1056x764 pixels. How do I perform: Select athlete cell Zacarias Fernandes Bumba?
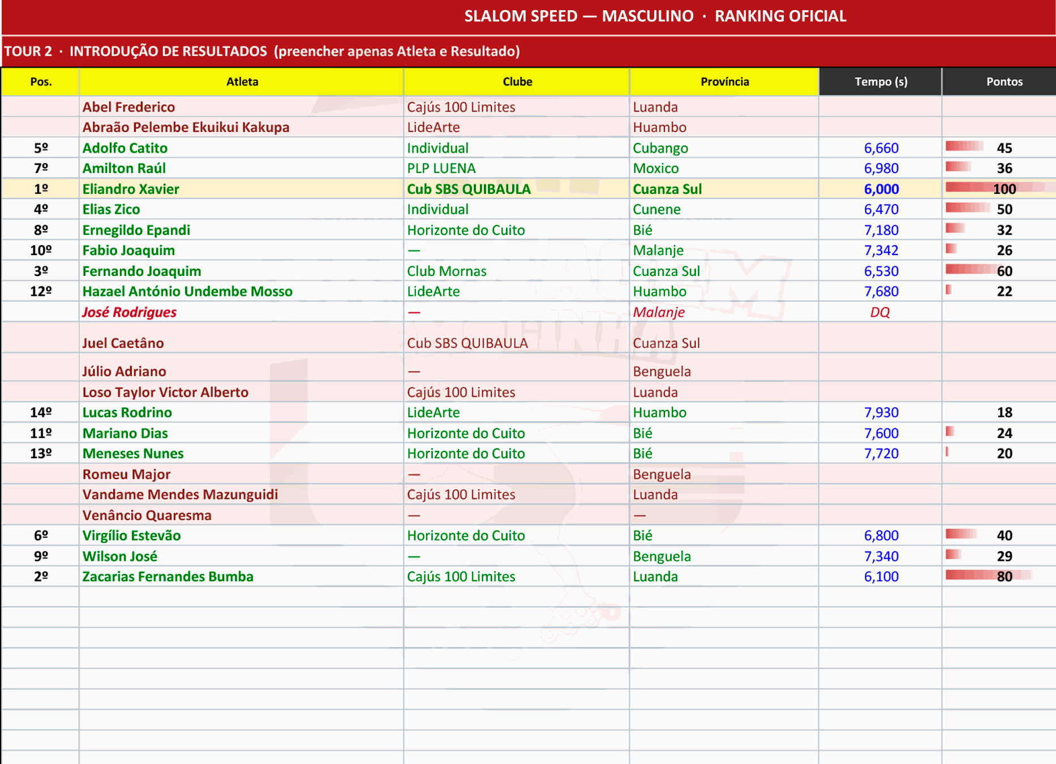242,576
